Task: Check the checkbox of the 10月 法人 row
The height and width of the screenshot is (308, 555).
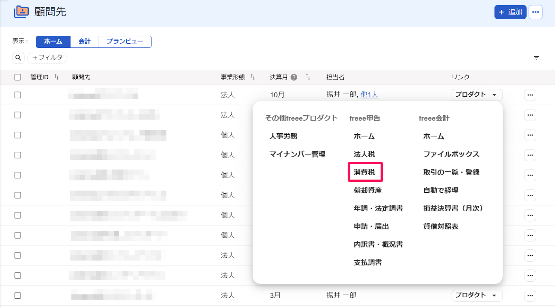Action: point(18,95)
